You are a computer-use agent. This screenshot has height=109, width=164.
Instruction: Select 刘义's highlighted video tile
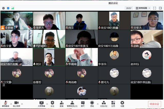[x=49, y=57]
